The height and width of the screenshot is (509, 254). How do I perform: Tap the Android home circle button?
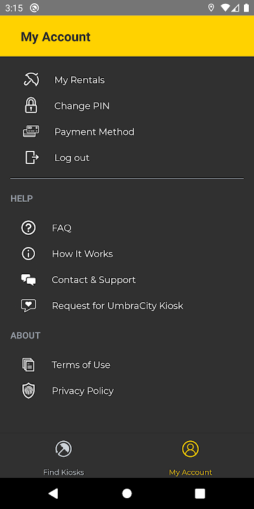pos(127,494)
